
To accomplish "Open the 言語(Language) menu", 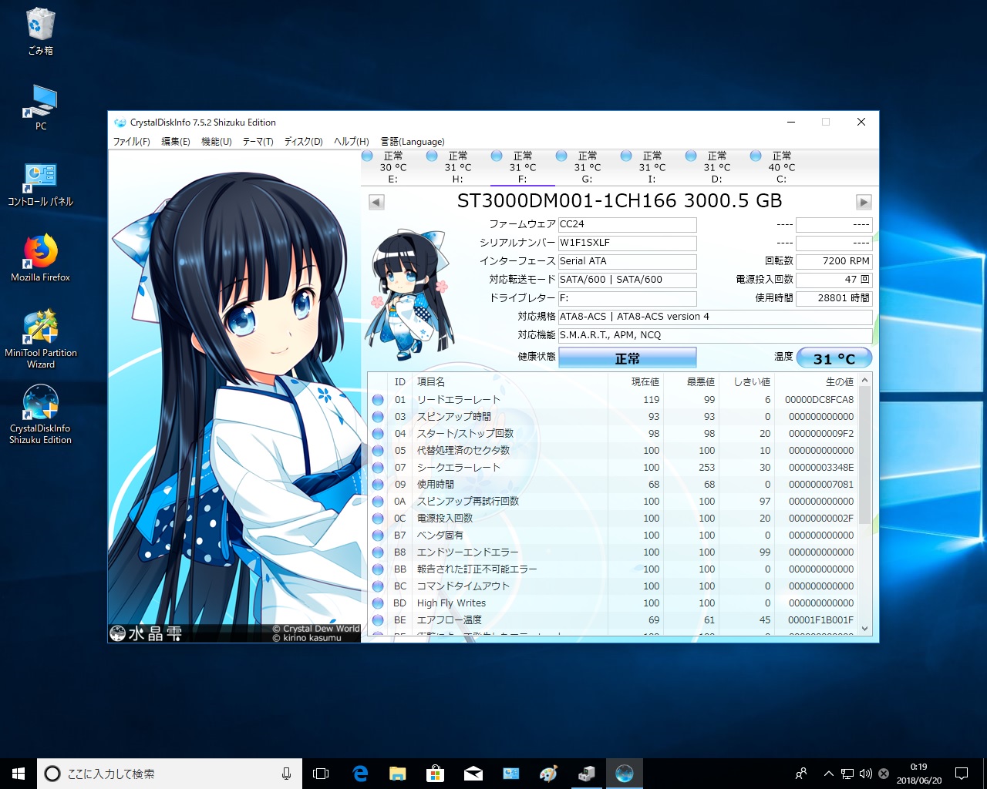I will point(413,142).
